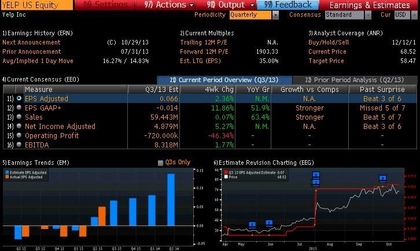Click the Quarterly periodicity field

(x=250, y=15)
